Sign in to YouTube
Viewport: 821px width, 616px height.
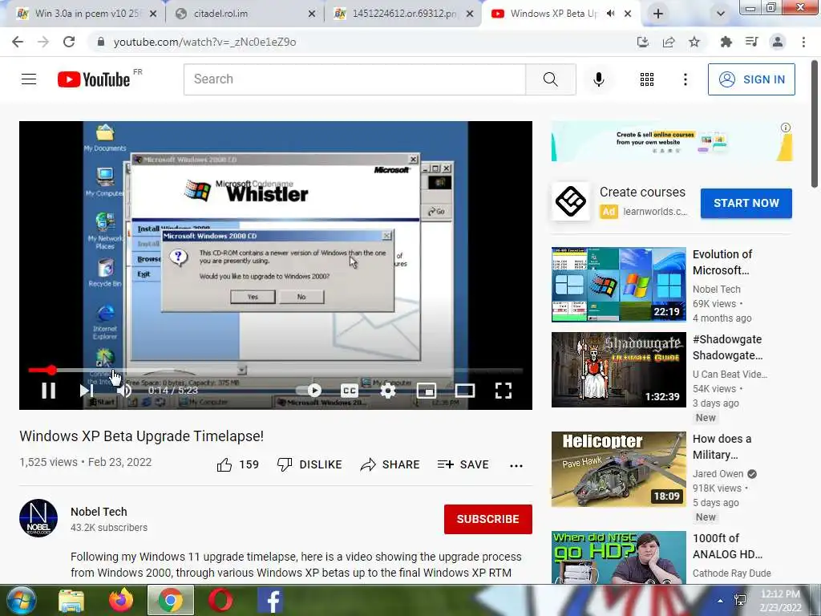point(751,79)
